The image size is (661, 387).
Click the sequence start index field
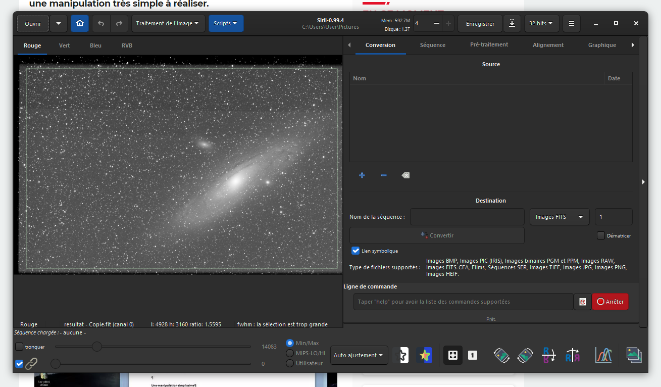click(614, 217)
